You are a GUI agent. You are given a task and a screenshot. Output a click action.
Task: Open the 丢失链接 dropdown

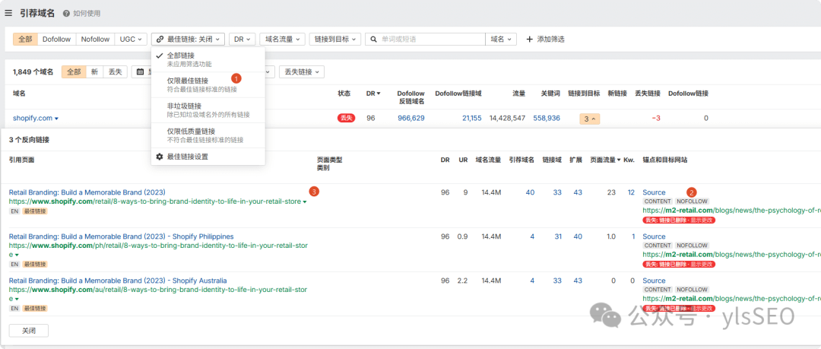click(x=302, y=71)
